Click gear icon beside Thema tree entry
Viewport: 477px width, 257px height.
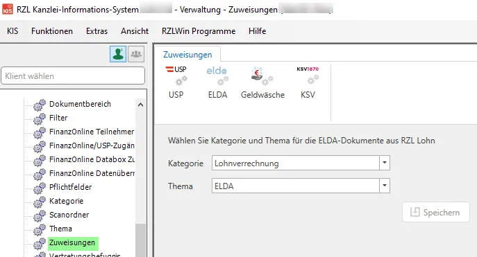click(x=40, y=230)
